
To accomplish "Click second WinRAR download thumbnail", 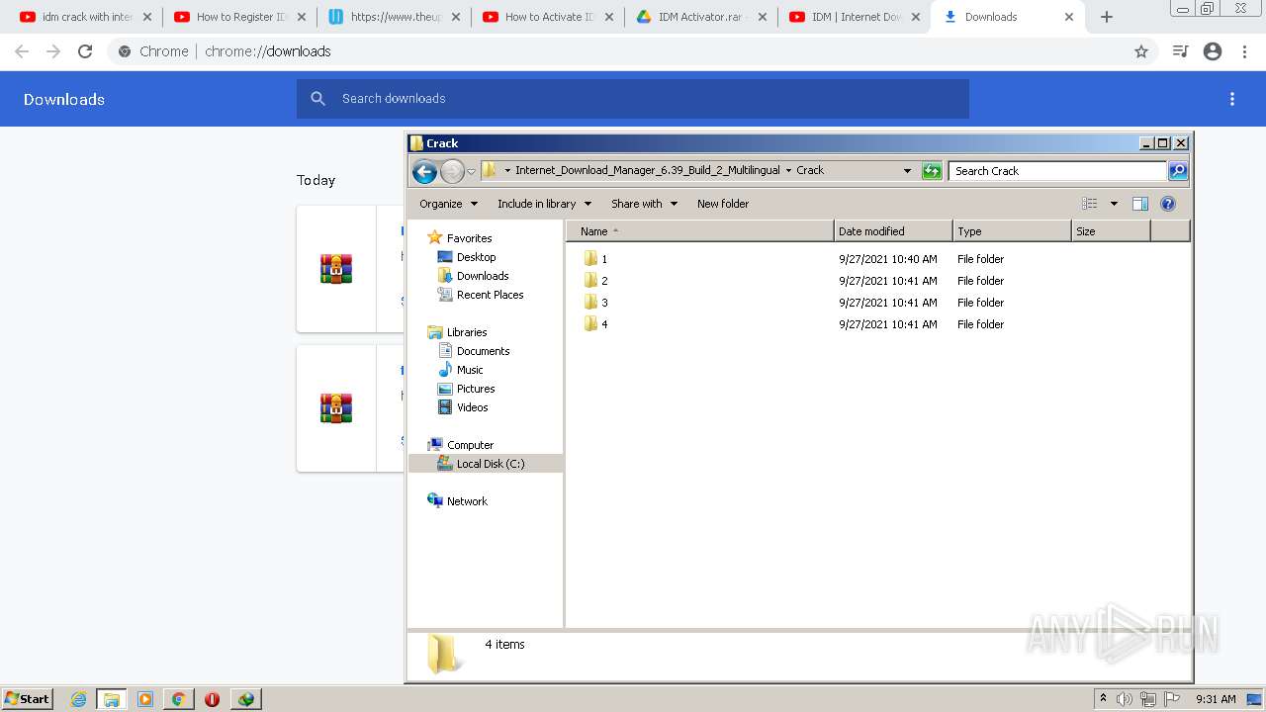I will tap(336, 408).
